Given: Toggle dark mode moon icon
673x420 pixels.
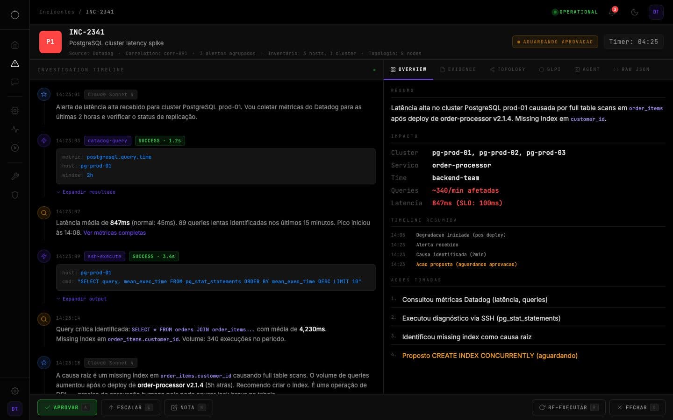Looking at the screenshot, I should 635,12.
